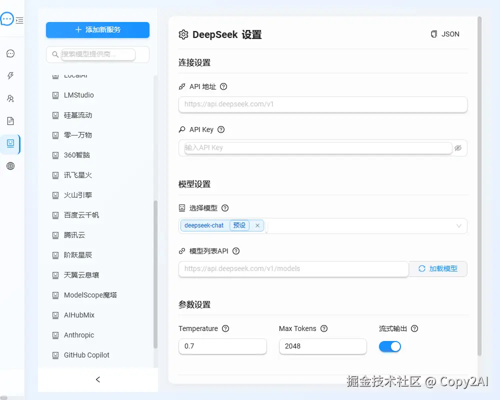This screenshot has height=400, width=500.
Task: Click help icon next to 模型列表API
Action: point(236,251)
